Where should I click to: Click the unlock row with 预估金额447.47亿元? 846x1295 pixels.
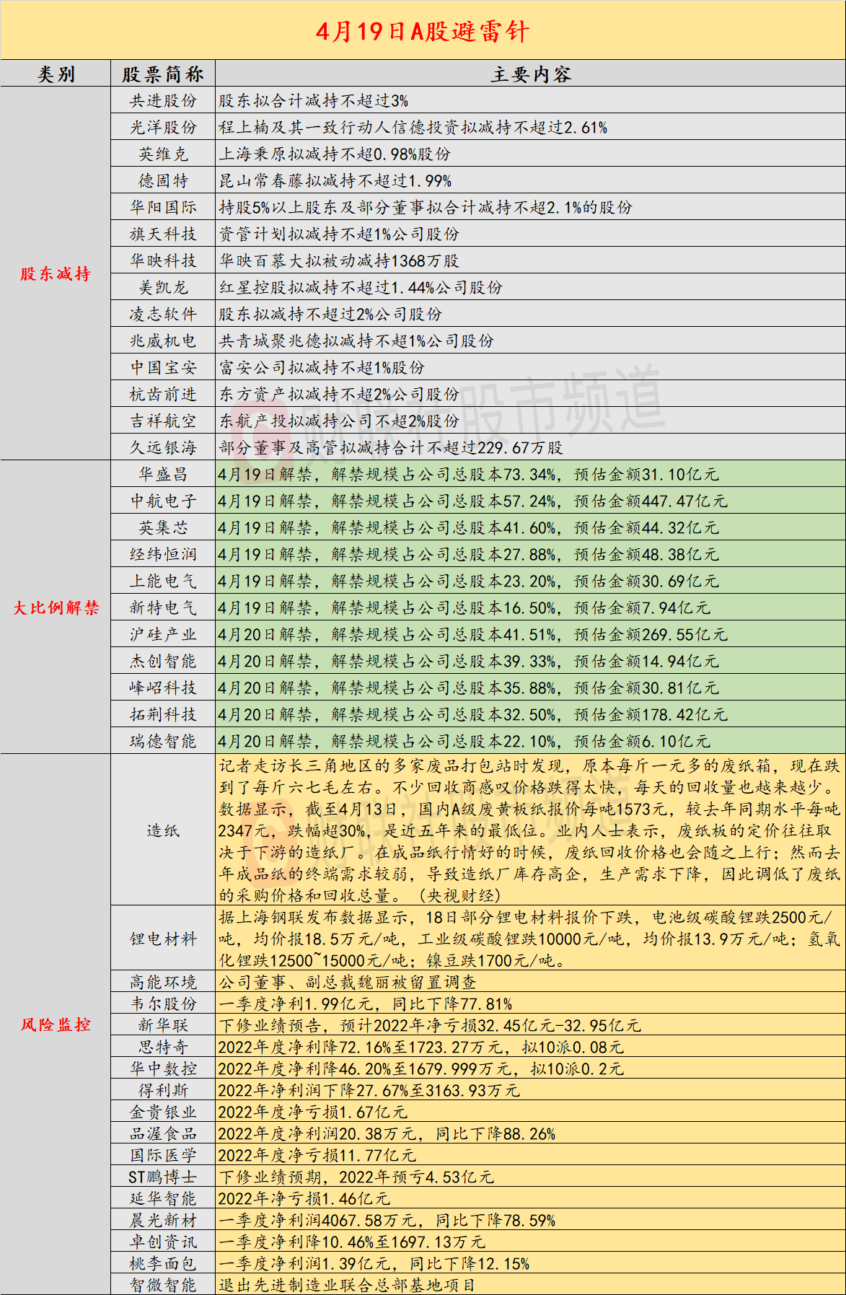(530, 501)
